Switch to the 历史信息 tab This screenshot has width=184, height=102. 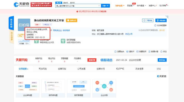[139, 69]
